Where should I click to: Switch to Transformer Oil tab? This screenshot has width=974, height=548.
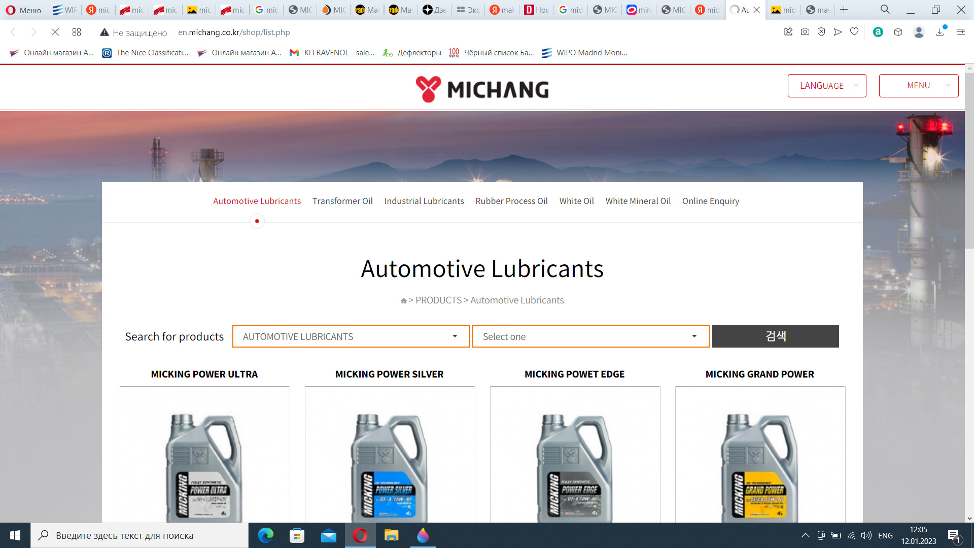[342, 201]
